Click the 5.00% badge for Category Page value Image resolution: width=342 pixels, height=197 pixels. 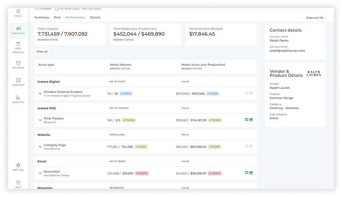pos(214,147)
